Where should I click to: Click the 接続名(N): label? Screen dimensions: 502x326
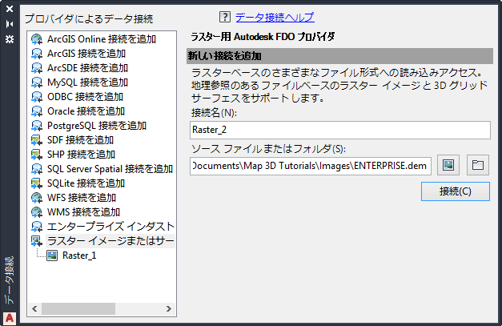tap(215, 113)
